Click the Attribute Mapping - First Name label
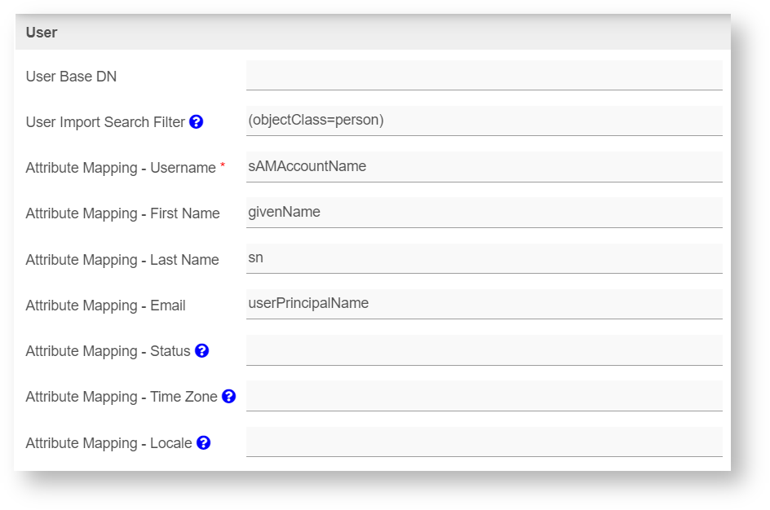Screen dimensions: 770x510 [x=122, y=213]
